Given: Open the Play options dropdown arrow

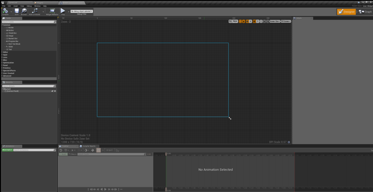Looking at the screenshot, I should click(x=69, y=12).
